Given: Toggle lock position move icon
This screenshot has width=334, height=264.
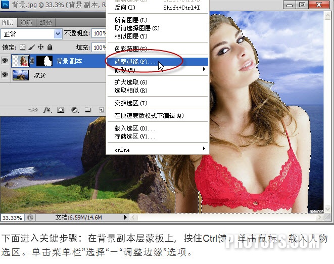Looking at the screenshot, I should click(x=41, y=47).
